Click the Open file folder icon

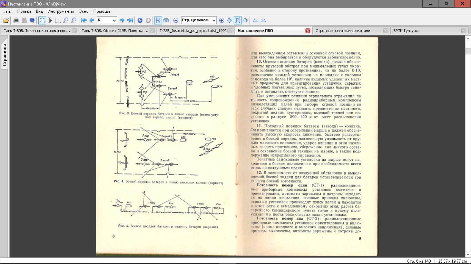[6, 20]
